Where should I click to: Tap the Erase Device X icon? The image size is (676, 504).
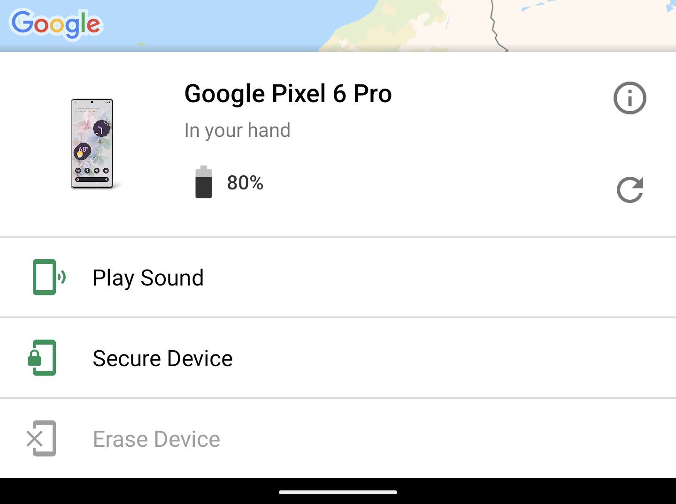[41, 438]
